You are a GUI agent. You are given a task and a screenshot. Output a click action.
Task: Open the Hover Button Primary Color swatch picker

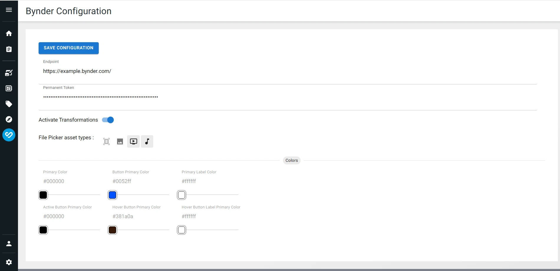tap(112, 230)
